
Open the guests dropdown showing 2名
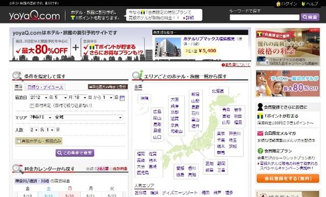pyautogui.click(x=34, y=130)
